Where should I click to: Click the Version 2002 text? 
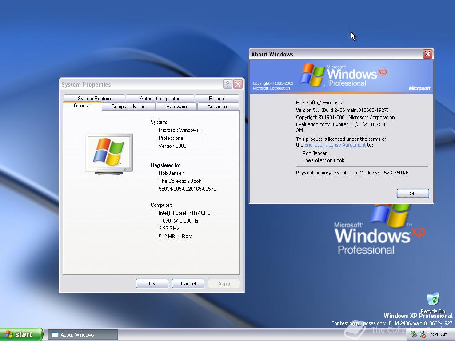tap(172, 146)
